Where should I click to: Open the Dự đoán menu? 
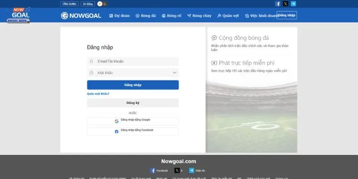(x=119, y=16)
